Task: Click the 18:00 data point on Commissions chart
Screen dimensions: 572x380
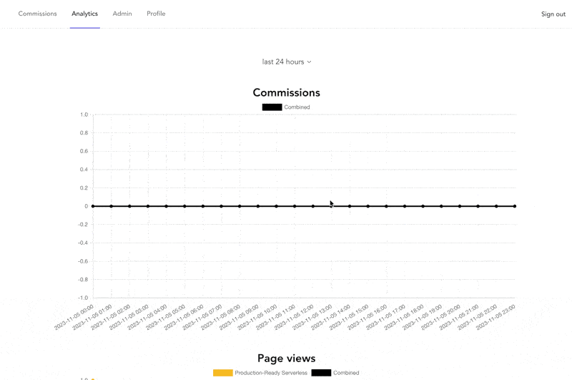Action: [423, 206]
